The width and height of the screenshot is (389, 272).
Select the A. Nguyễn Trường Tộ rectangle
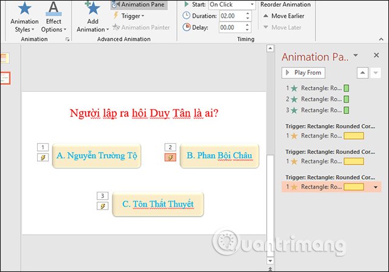click(x=97, y=156)
